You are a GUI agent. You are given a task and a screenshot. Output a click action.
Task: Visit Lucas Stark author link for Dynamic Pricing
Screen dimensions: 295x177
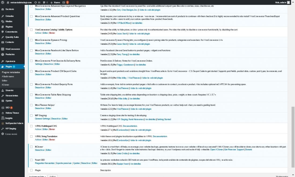[x=122, y=44]
